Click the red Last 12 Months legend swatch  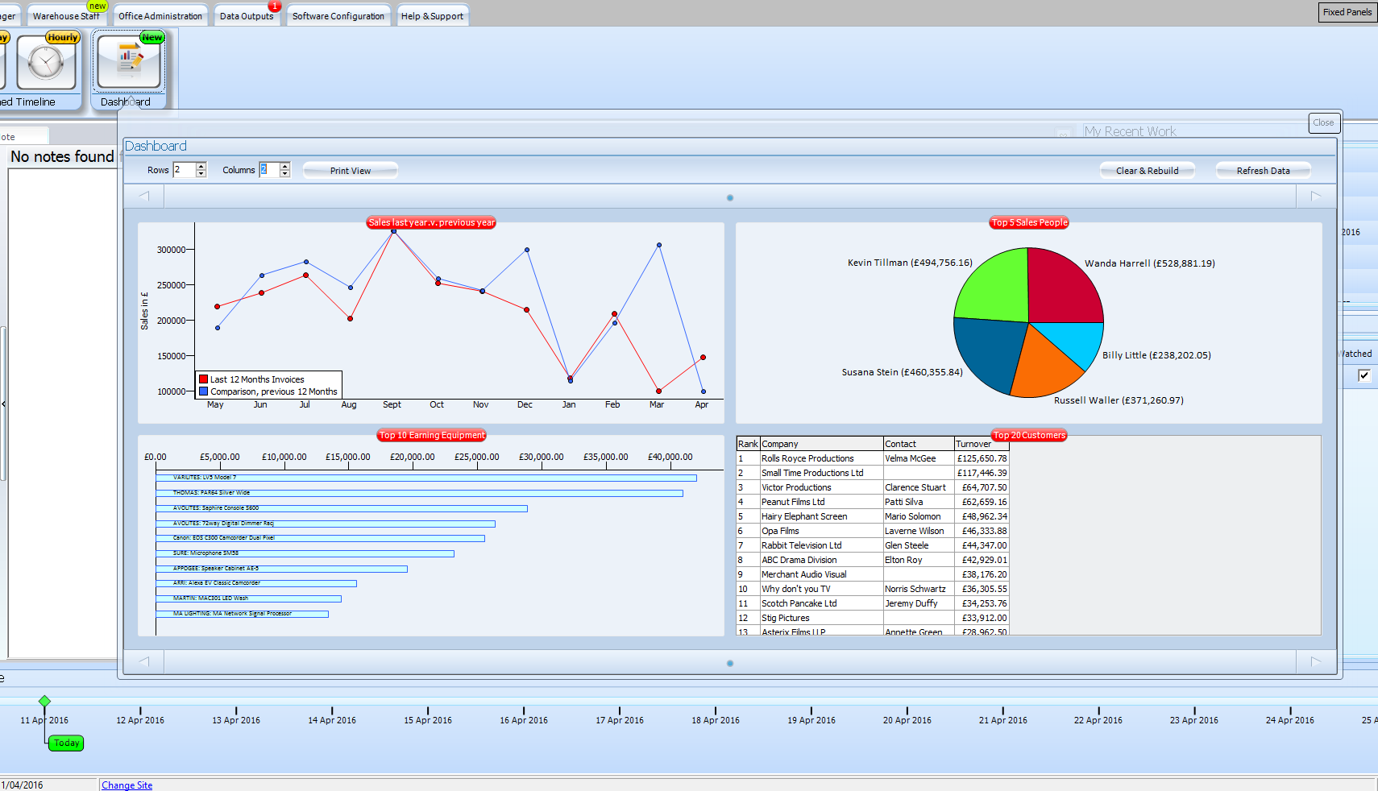coord(204,379)
